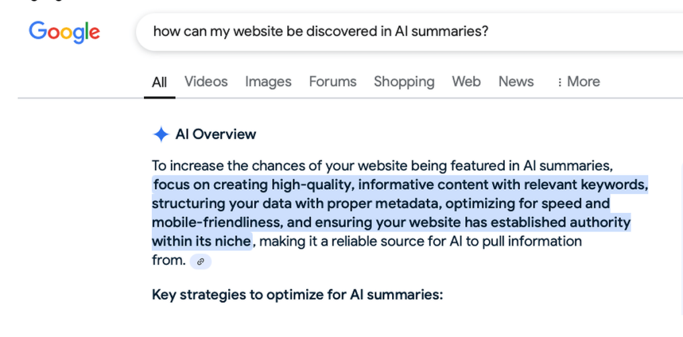Click the Google logo
Image resolution: width=683 pixels, height=337 pixels.
pos(64,31)
